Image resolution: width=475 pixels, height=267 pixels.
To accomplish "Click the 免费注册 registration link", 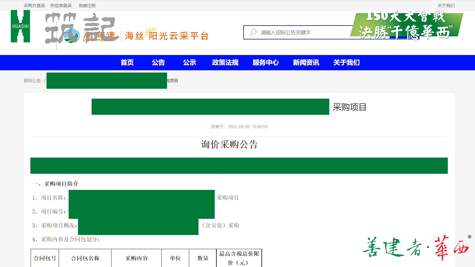I will tap(87, 6).
